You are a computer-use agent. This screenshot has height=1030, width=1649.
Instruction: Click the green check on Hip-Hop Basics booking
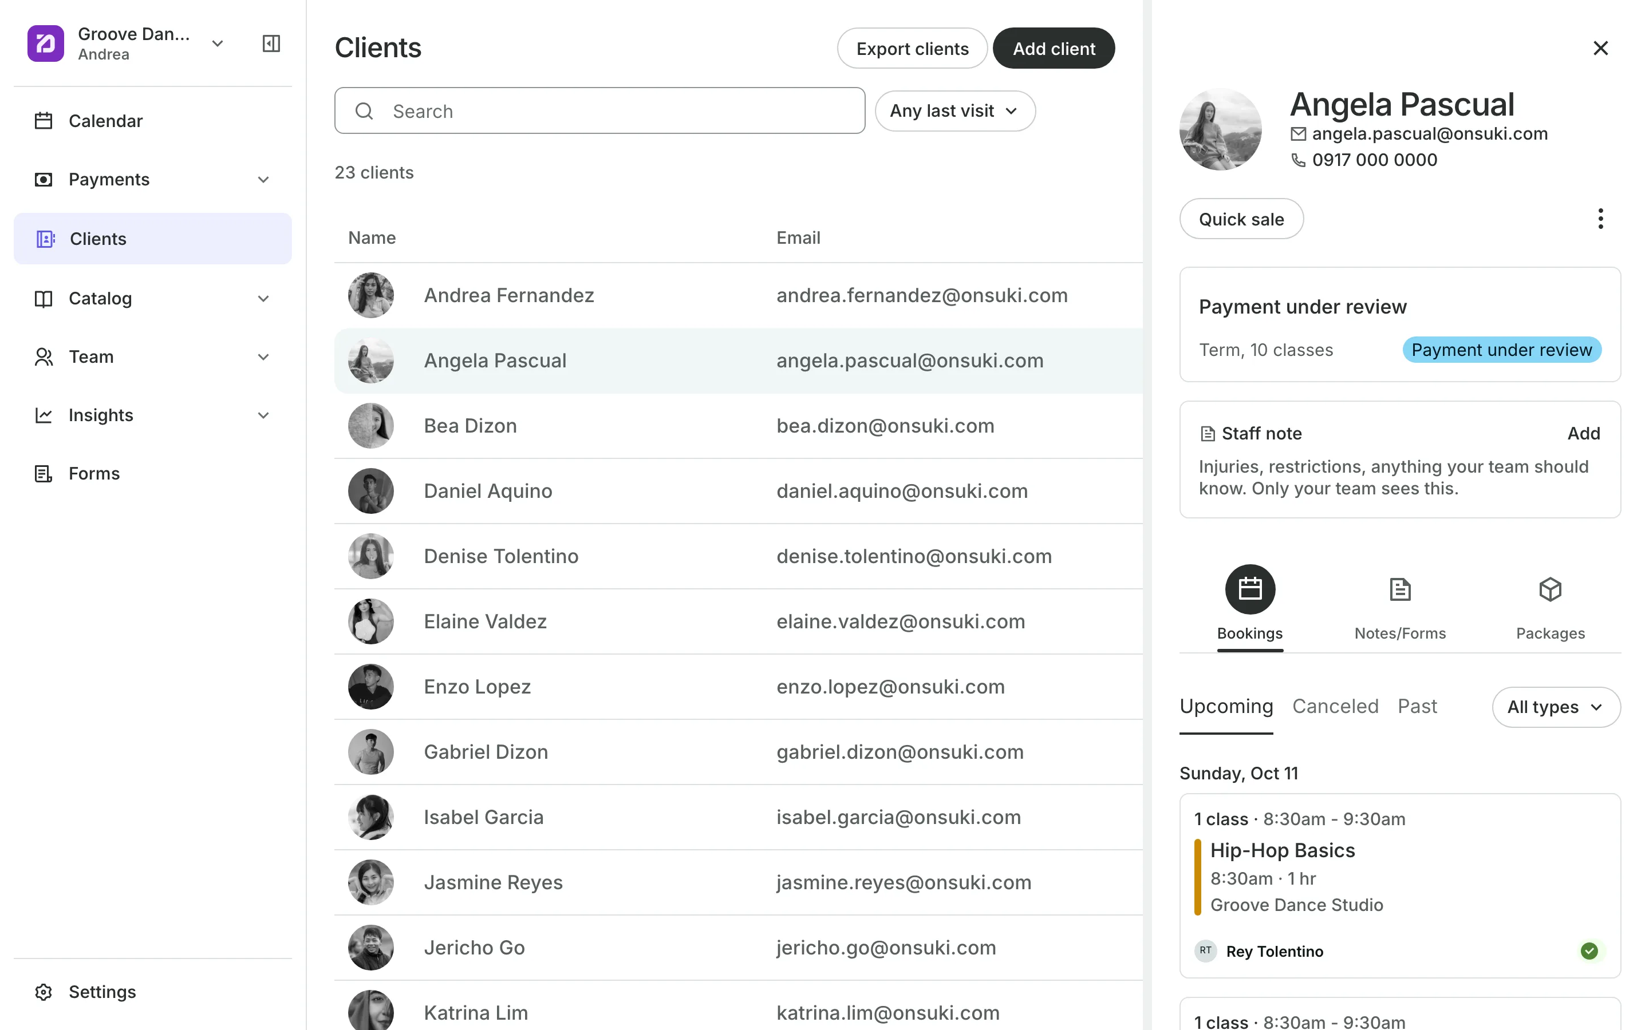point(1589,951)
